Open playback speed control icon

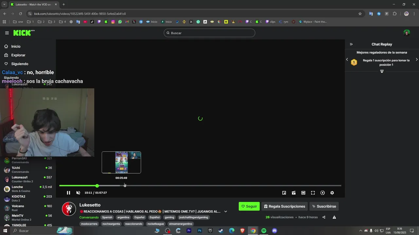(322, 193)
